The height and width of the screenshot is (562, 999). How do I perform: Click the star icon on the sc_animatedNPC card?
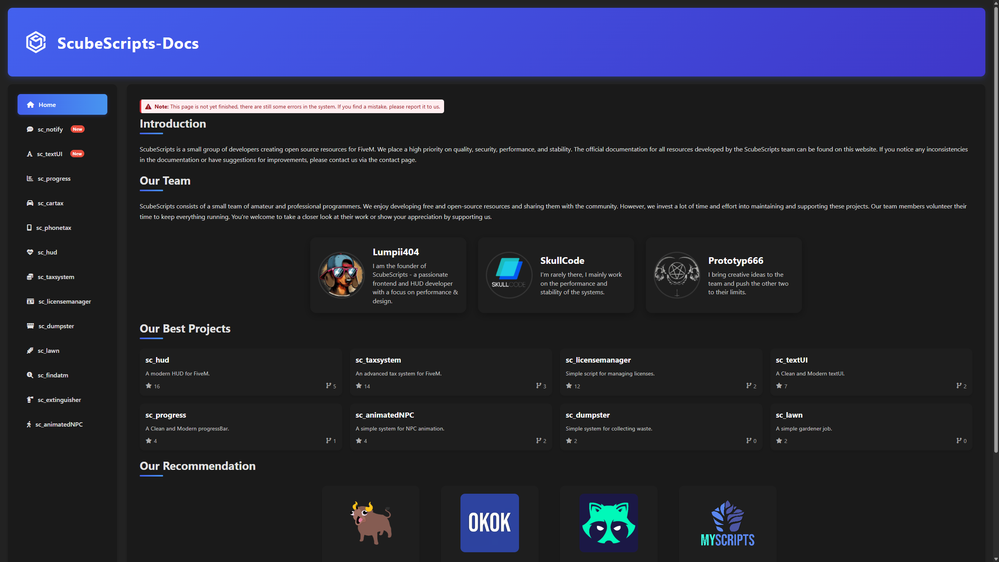359,440
